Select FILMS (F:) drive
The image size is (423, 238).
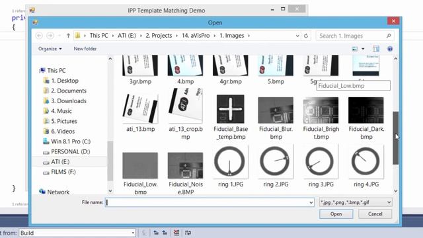pyautogui.click(x=63, y=172)
